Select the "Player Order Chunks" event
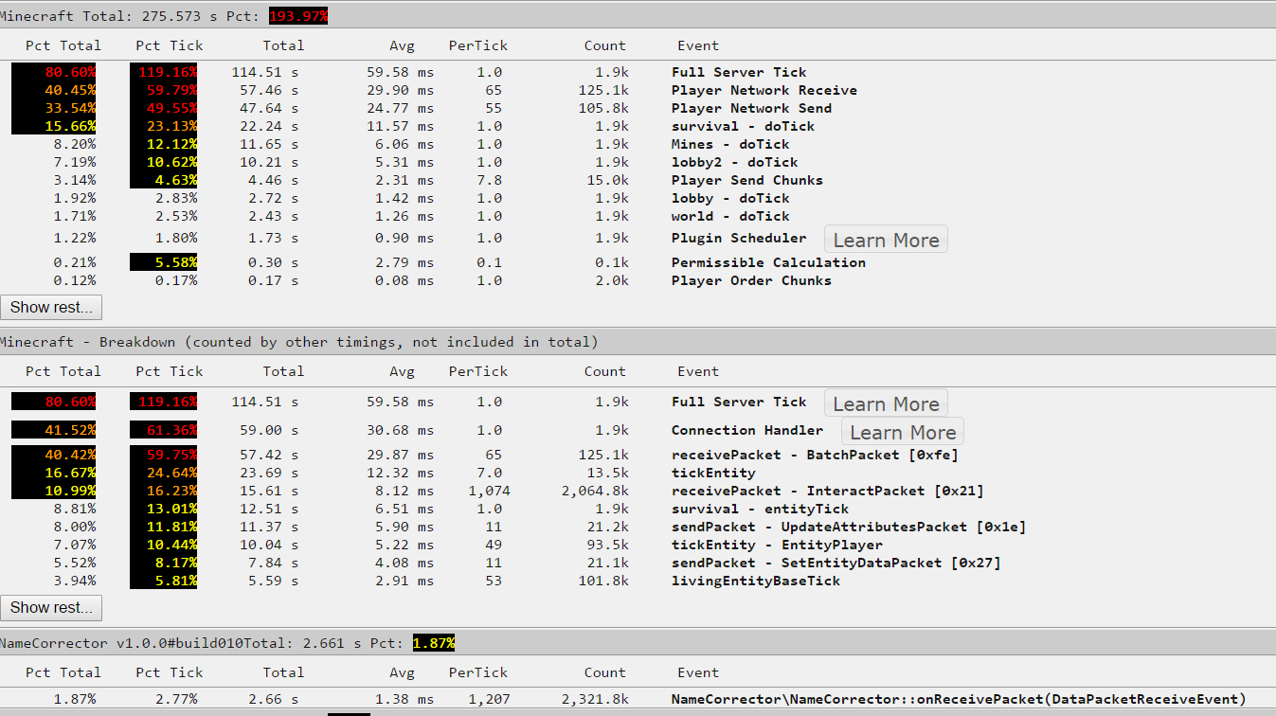Viewport: 1276px width, 716px height. [x=751, y=280]
